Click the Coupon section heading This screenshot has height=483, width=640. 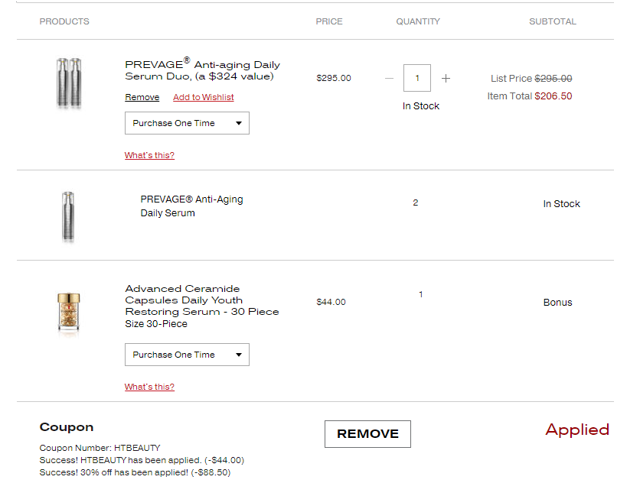click(x=67, y=427)
